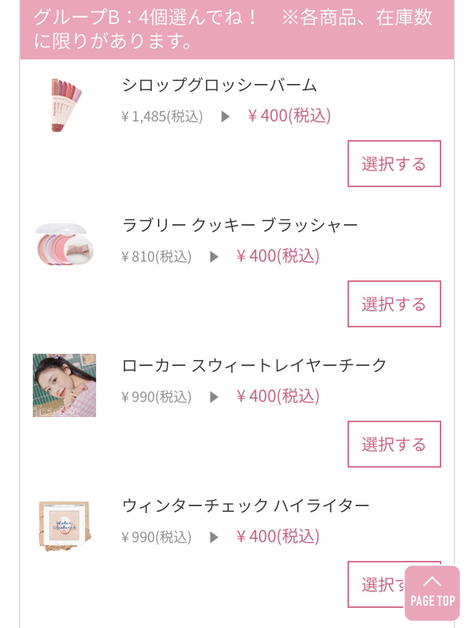Select the ラブリー クッキー ブラッシャー product

[x=394, y=304]
